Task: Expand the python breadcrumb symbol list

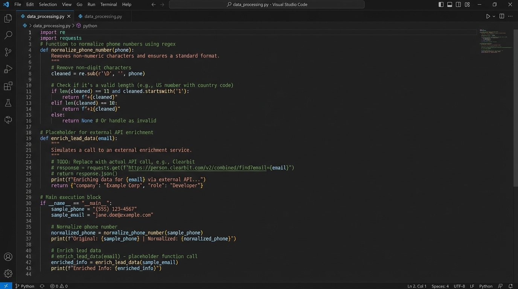Action: pyautogui.click(x=90, y=26)
